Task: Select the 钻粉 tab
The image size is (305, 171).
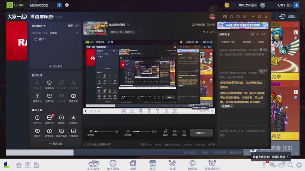Action: [x=261, y=42]
